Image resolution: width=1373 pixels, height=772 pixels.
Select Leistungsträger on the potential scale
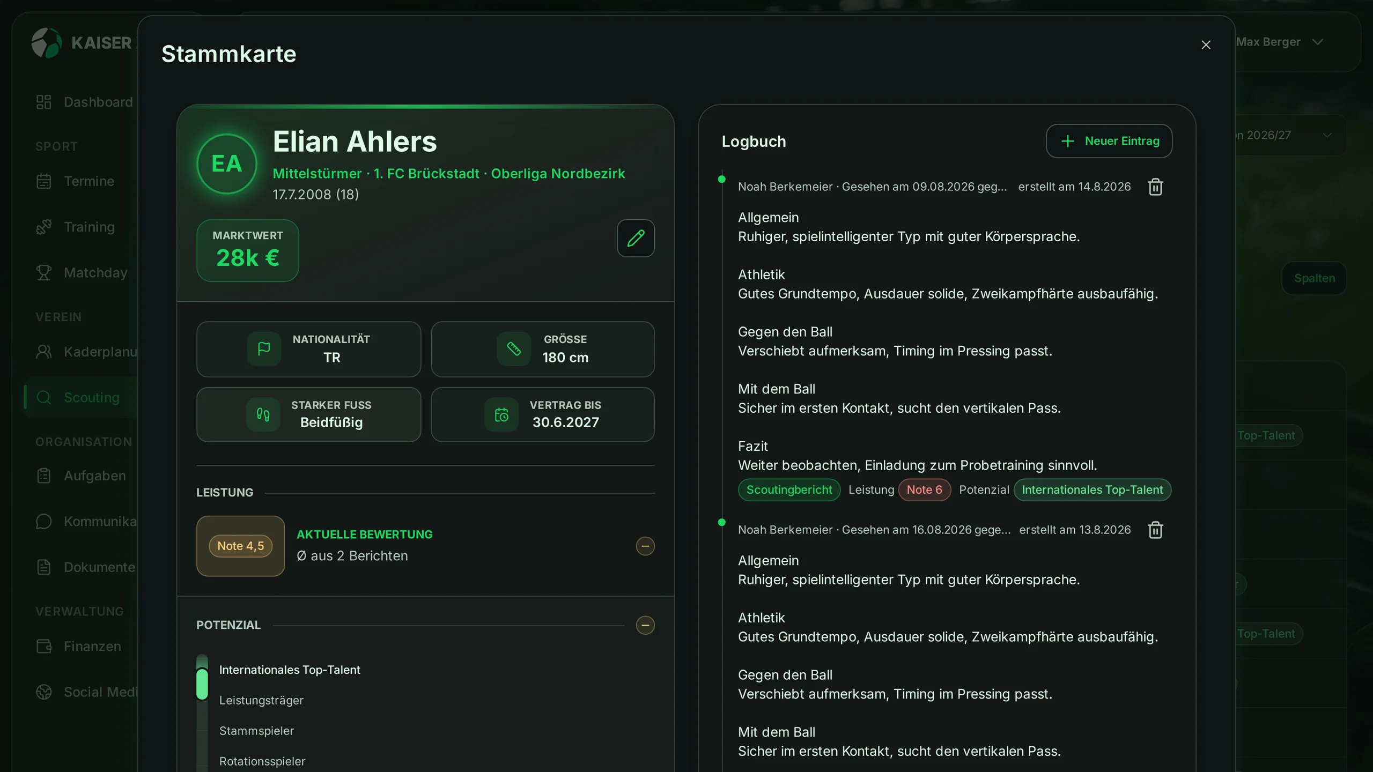261,700
